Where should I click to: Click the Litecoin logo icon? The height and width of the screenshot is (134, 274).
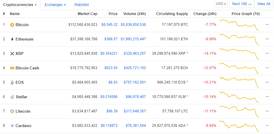12,111
